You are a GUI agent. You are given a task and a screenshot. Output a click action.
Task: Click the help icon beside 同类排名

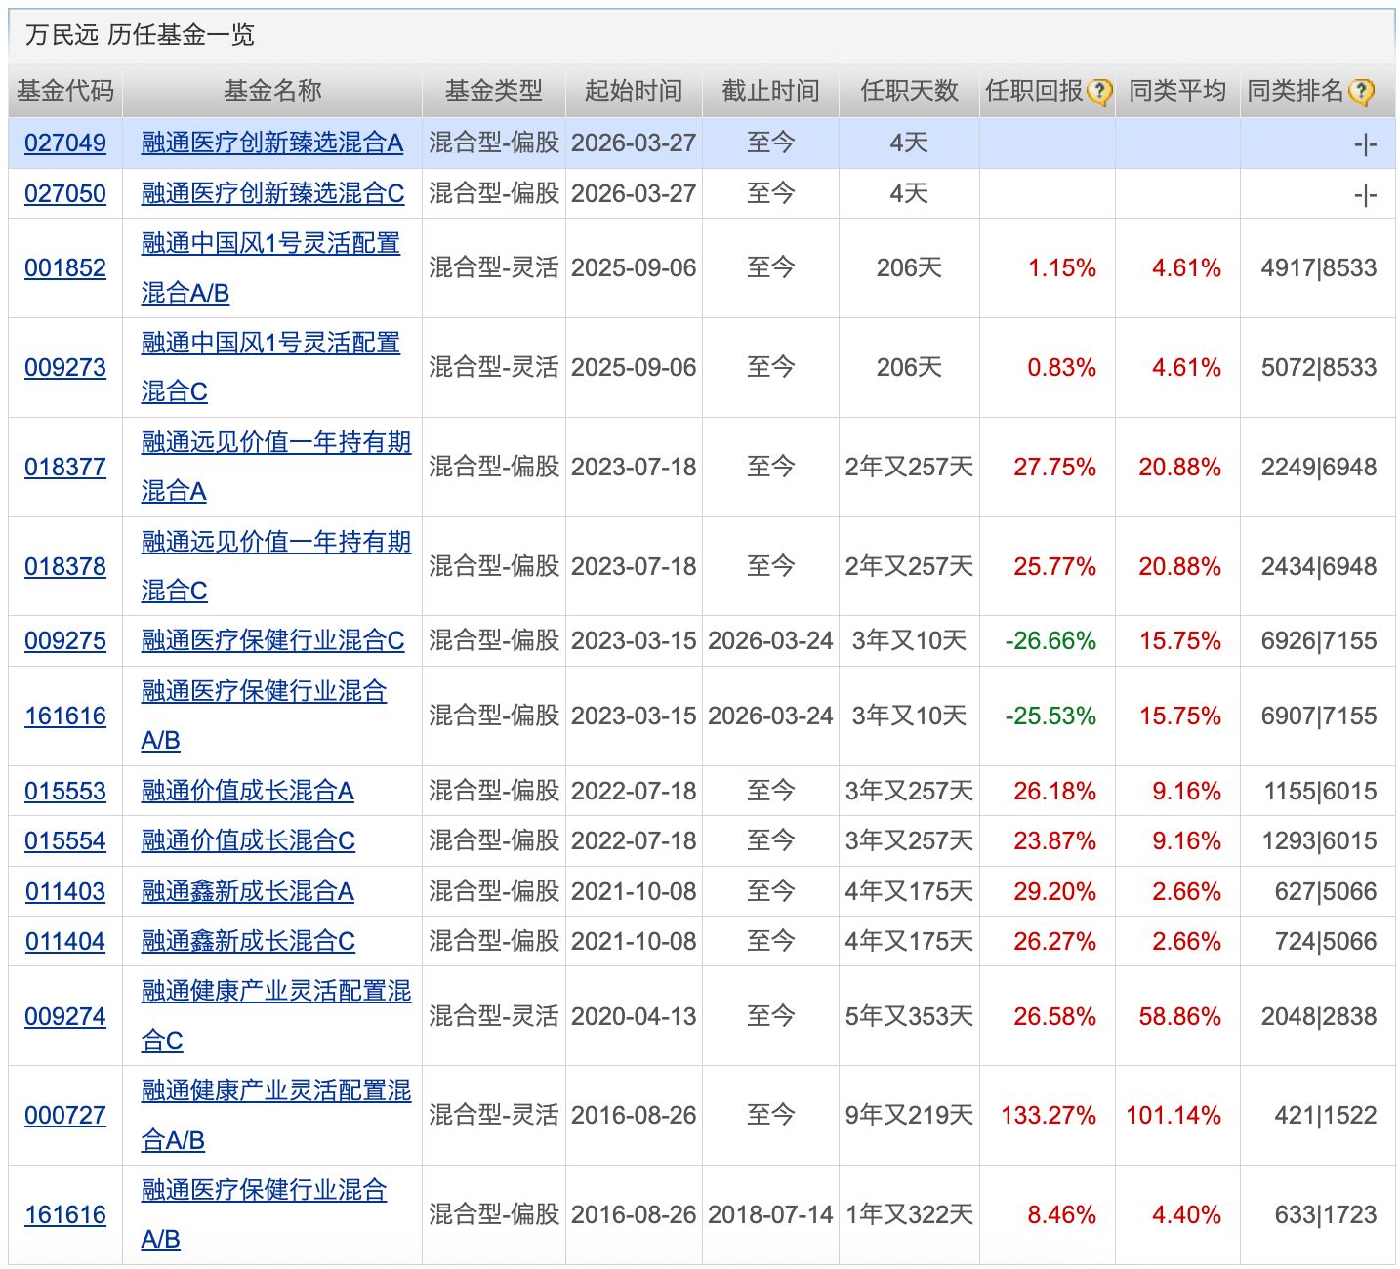(x=1361, y=93)
